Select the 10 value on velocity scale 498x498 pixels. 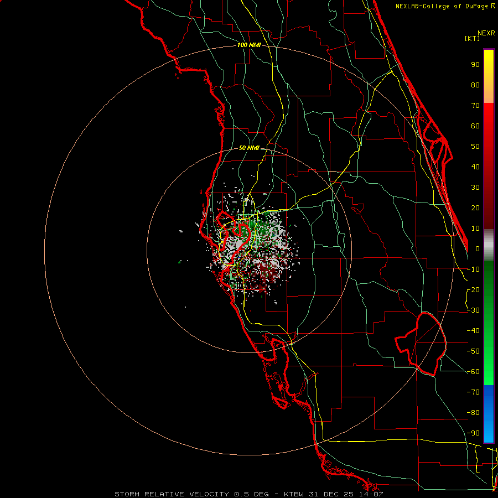click(x=475, y=229)
